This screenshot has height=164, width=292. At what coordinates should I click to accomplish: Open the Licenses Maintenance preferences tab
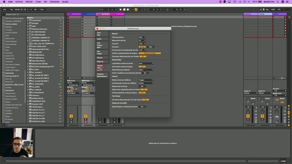tap(102, 75)
